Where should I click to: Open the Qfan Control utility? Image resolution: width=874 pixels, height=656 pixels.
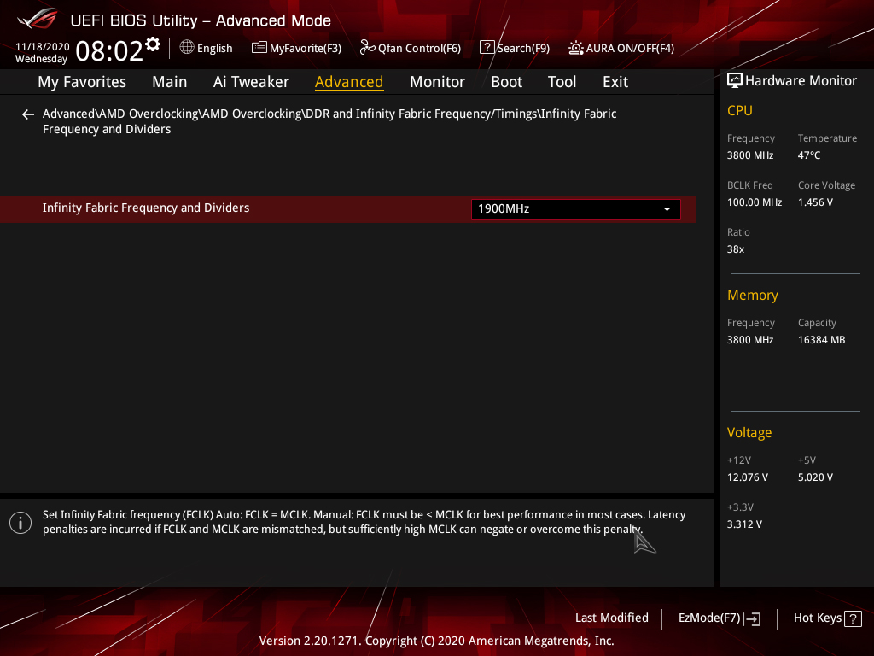(x=410, y=48)
